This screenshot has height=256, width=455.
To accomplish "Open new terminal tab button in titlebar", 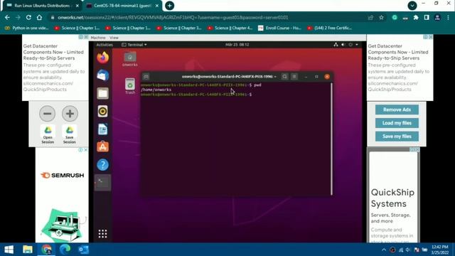I will click(x=146, y=77).
